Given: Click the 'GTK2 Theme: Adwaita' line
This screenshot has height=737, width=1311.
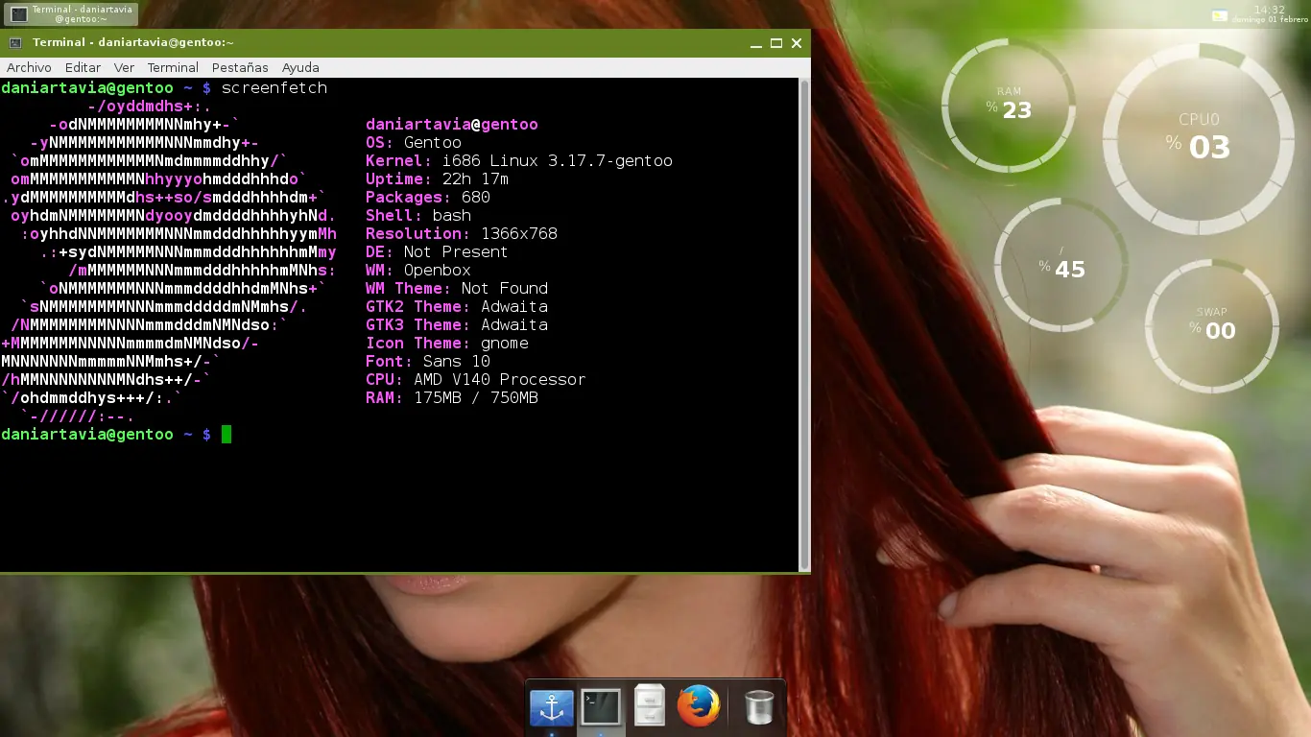Looking at the screenshot, I should (457, 306).
